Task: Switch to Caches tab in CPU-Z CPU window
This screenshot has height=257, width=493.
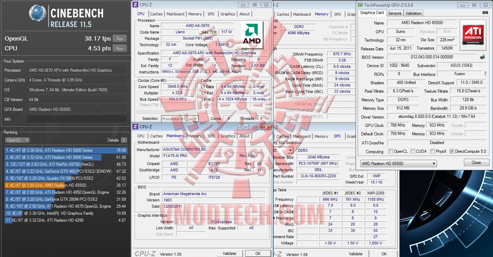Action: click(156, 14)
